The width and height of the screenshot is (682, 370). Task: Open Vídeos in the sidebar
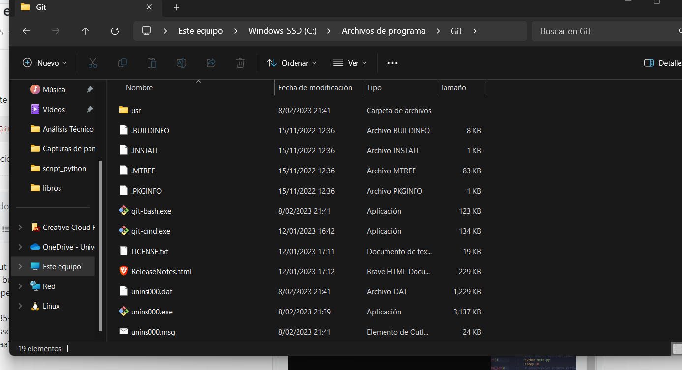(54, 110)
